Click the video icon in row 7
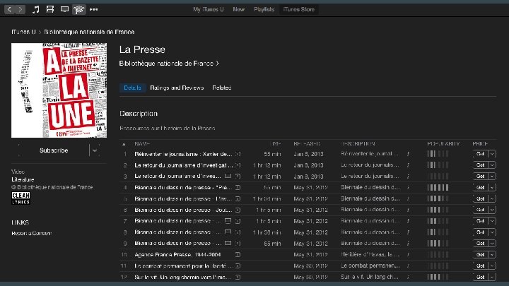Screen dimensions: 509x286 point(228,221)
